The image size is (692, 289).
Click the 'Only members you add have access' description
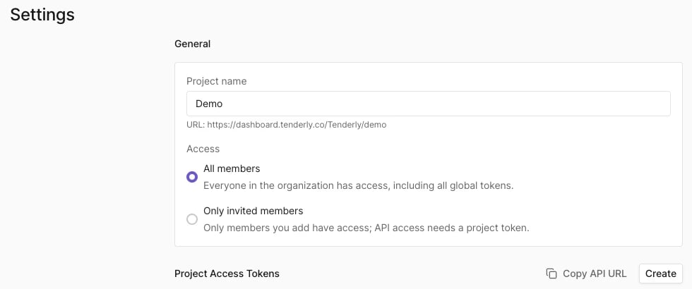tap(366, 228)
